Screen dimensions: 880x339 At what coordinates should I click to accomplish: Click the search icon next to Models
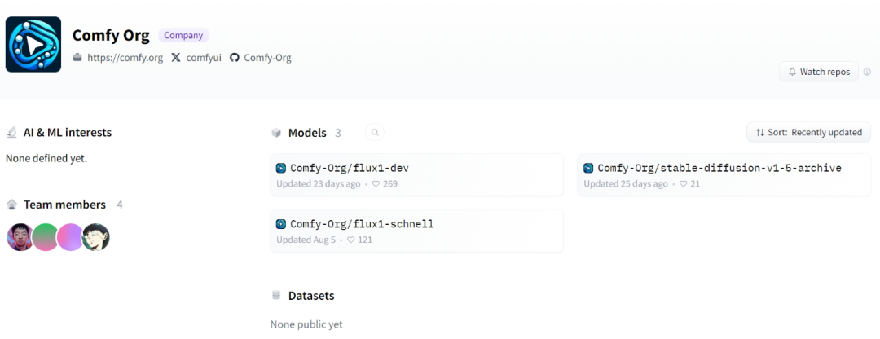click(375, 133)
